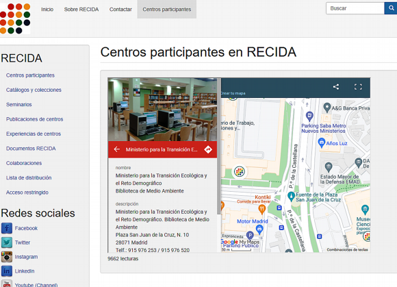Click into the Buscar search field
The image size is (397, 287).
[355, 8]
